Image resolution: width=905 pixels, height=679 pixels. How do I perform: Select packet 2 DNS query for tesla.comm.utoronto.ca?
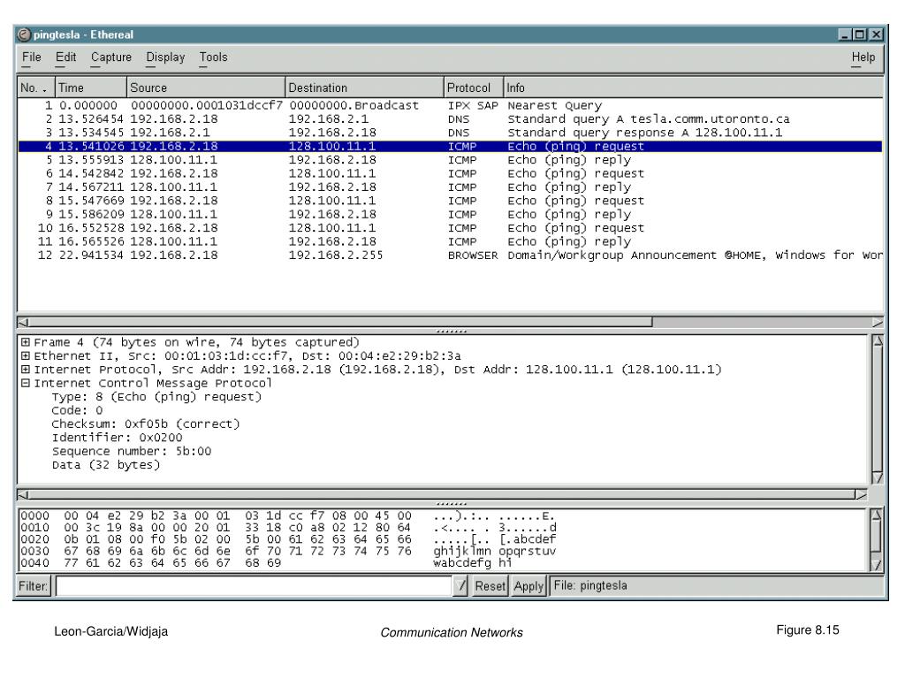tap(450, 119)
